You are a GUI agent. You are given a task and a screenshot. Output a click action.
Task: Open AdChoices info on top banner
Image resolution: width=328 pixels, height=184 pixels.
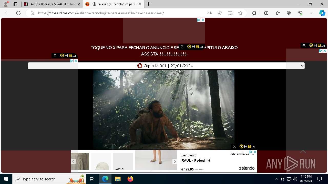199,20
